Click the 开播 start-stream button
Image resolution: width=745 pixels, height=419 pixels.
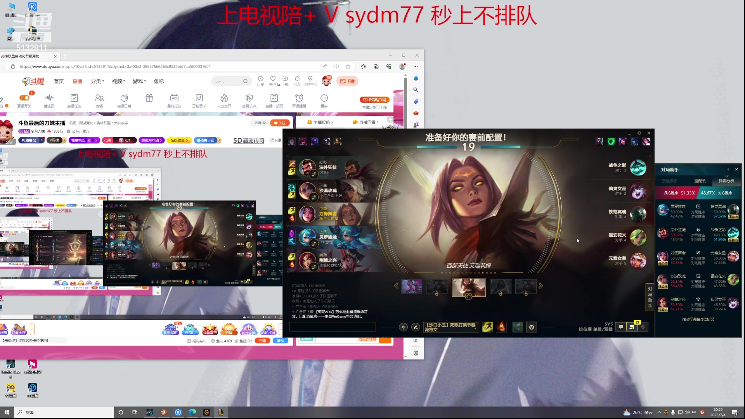tap(347, 81)
